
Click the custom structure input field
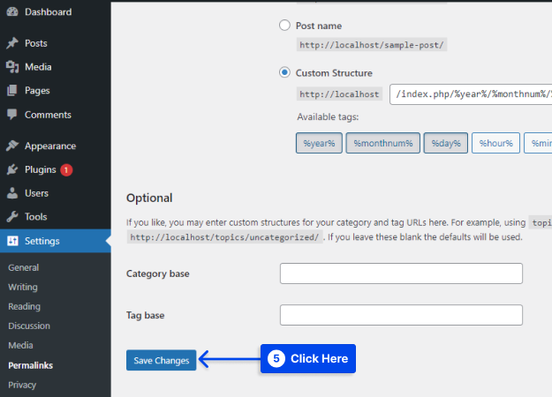[x=471, y=94]
